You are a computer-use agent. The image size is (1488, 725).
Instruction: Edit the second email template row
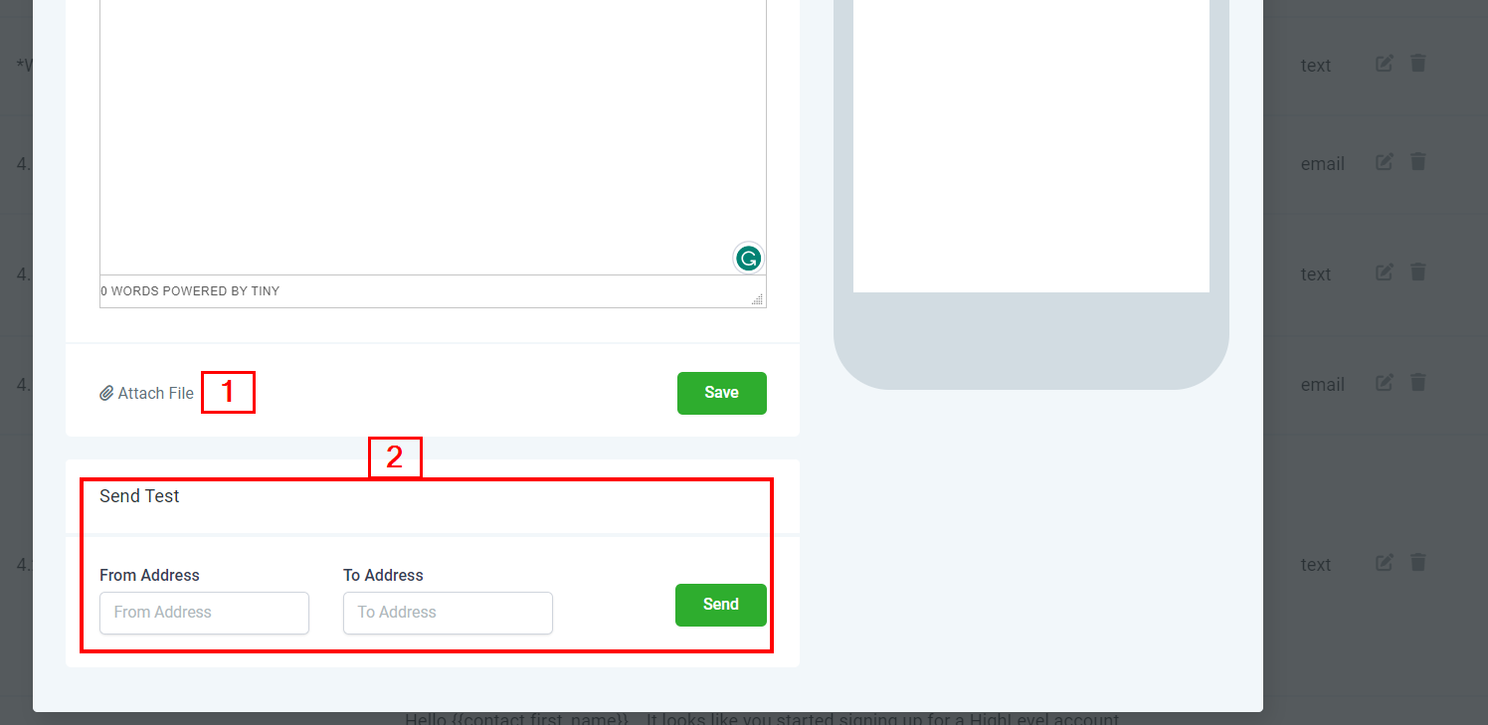pos(1385,383)
